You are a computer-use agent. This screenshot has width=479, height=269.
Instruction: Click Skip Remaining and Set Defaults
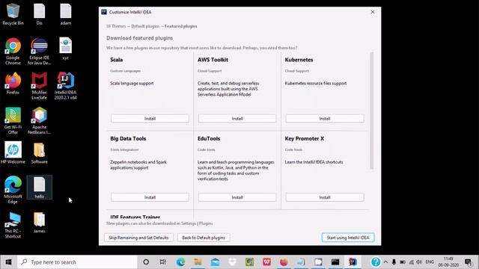point(138,238)
